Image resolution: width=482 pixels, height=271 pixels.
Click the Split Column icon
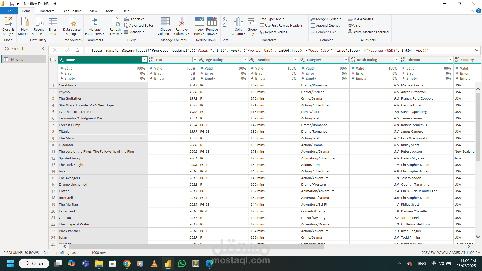[x=238, y=22]
